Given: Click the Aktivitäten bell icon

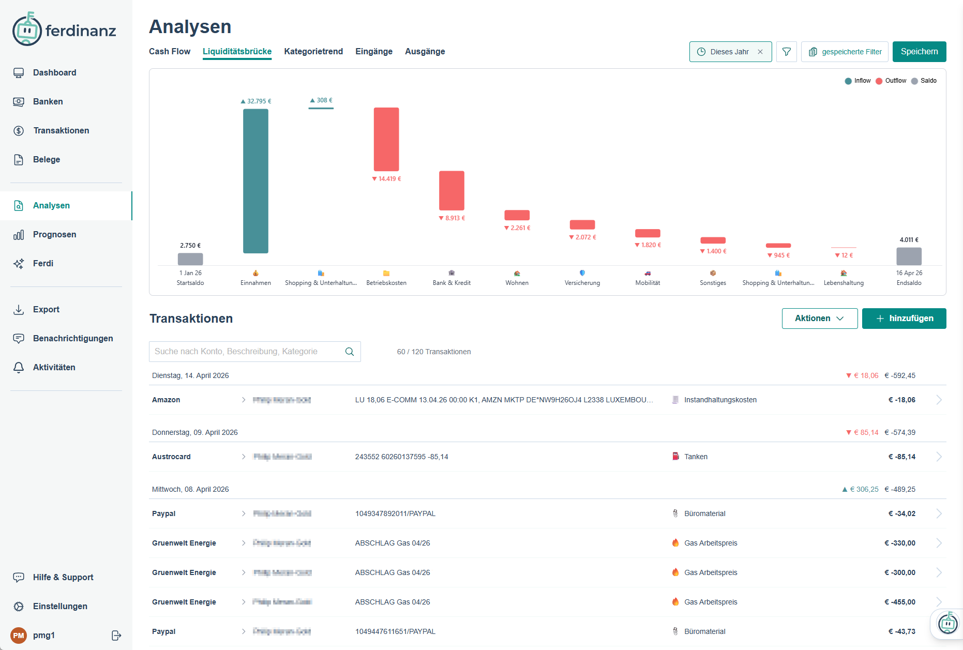Looking at the screenshot, I should tap(19, 368).
